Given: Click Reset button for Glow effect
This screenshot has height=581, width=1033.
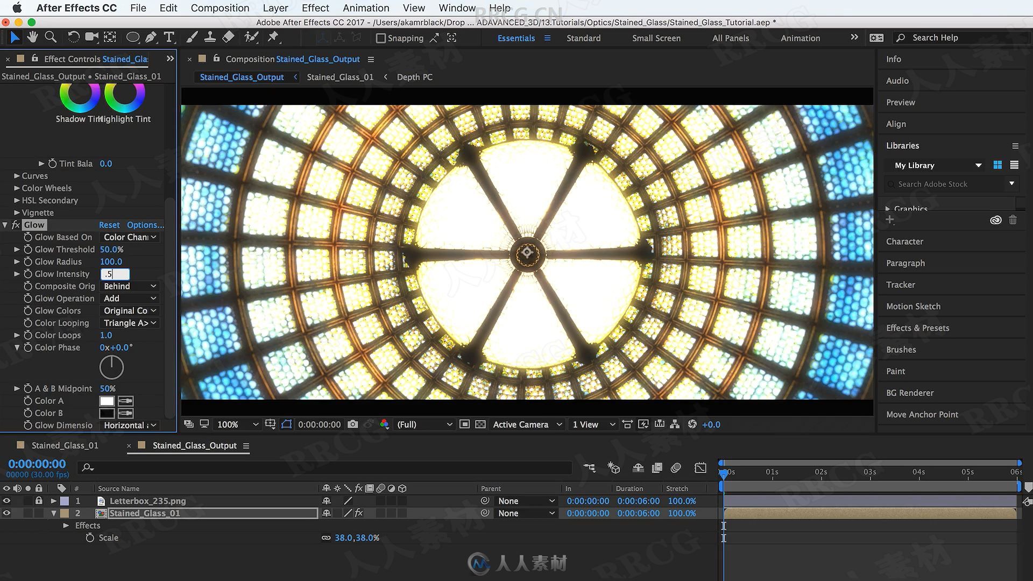Looking at the screenshot, I should [109, 224].
